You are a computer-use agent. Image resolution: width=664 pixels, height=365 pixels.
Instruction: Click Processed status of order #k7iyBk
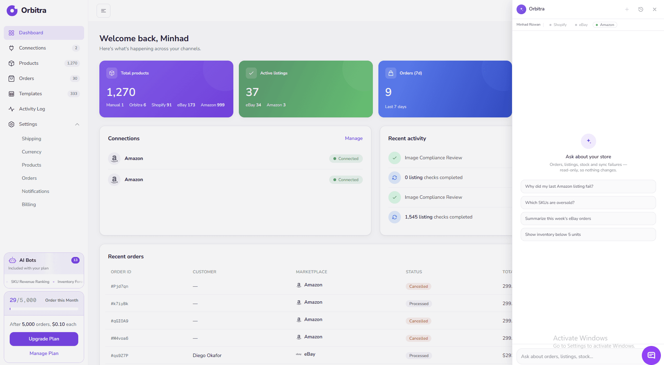(419, 304)
